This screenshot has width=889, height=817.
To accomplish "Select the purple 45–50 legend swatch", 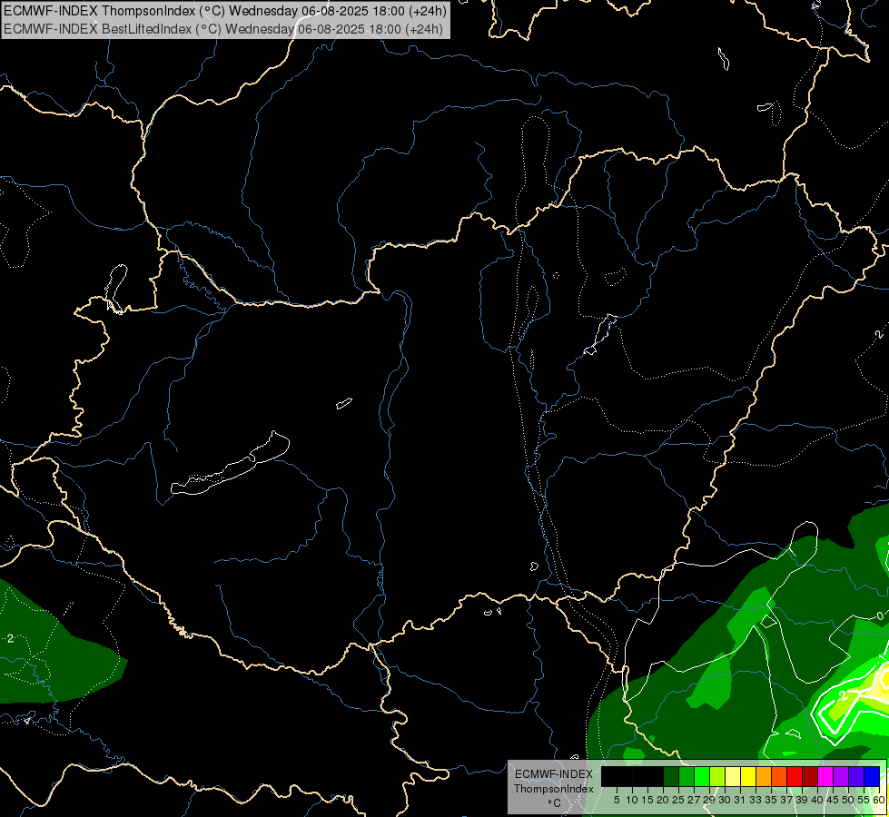I will point(841,776).
